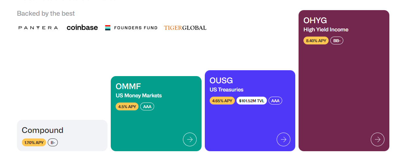The width and height of the screenshot is (407, 161).
Task: Click the arrow icon on OHYG card
Action: [377, 139]
